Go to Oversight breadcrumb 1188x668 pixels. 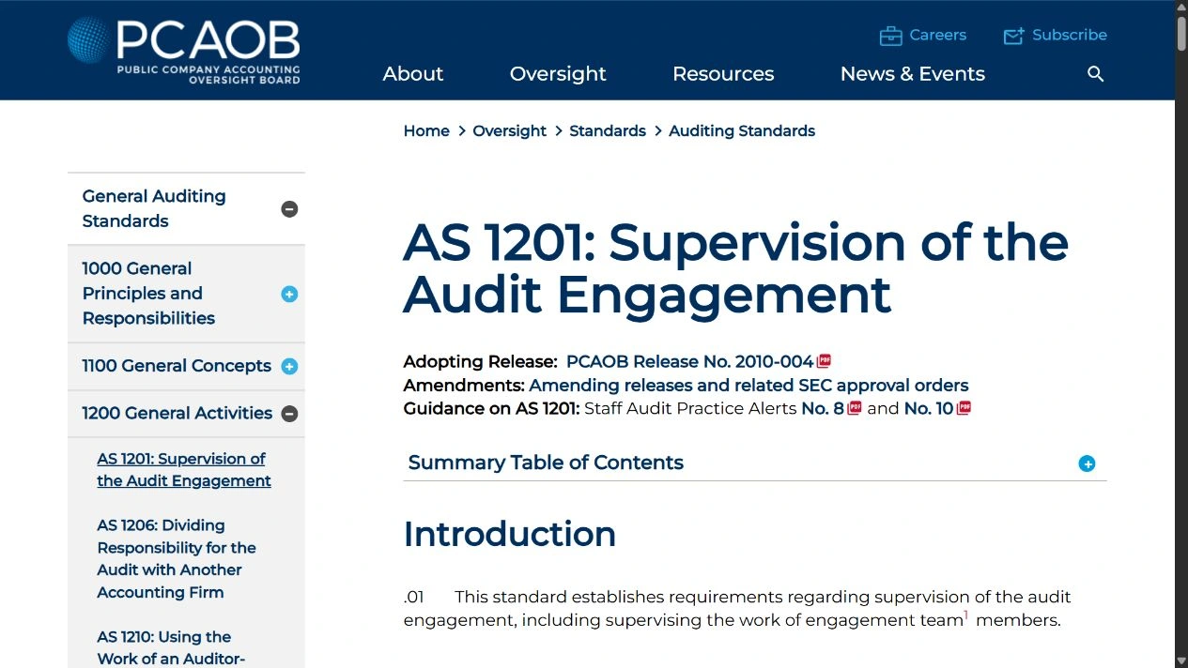click(x=509, y=131)
